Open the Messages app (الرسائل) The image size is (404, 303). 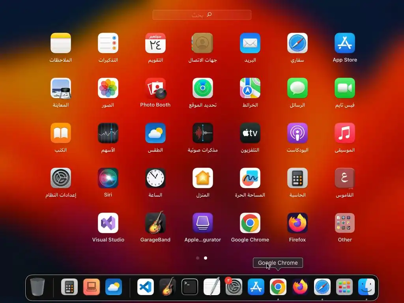click(x=297, y=88)
